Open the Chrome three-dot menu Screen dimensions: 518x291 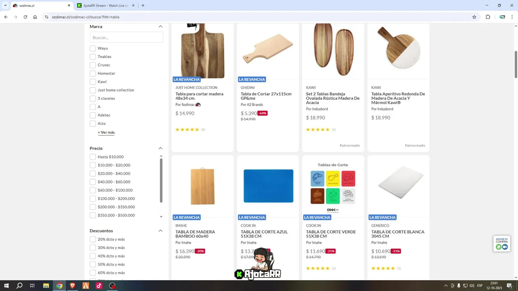[512, 17]
